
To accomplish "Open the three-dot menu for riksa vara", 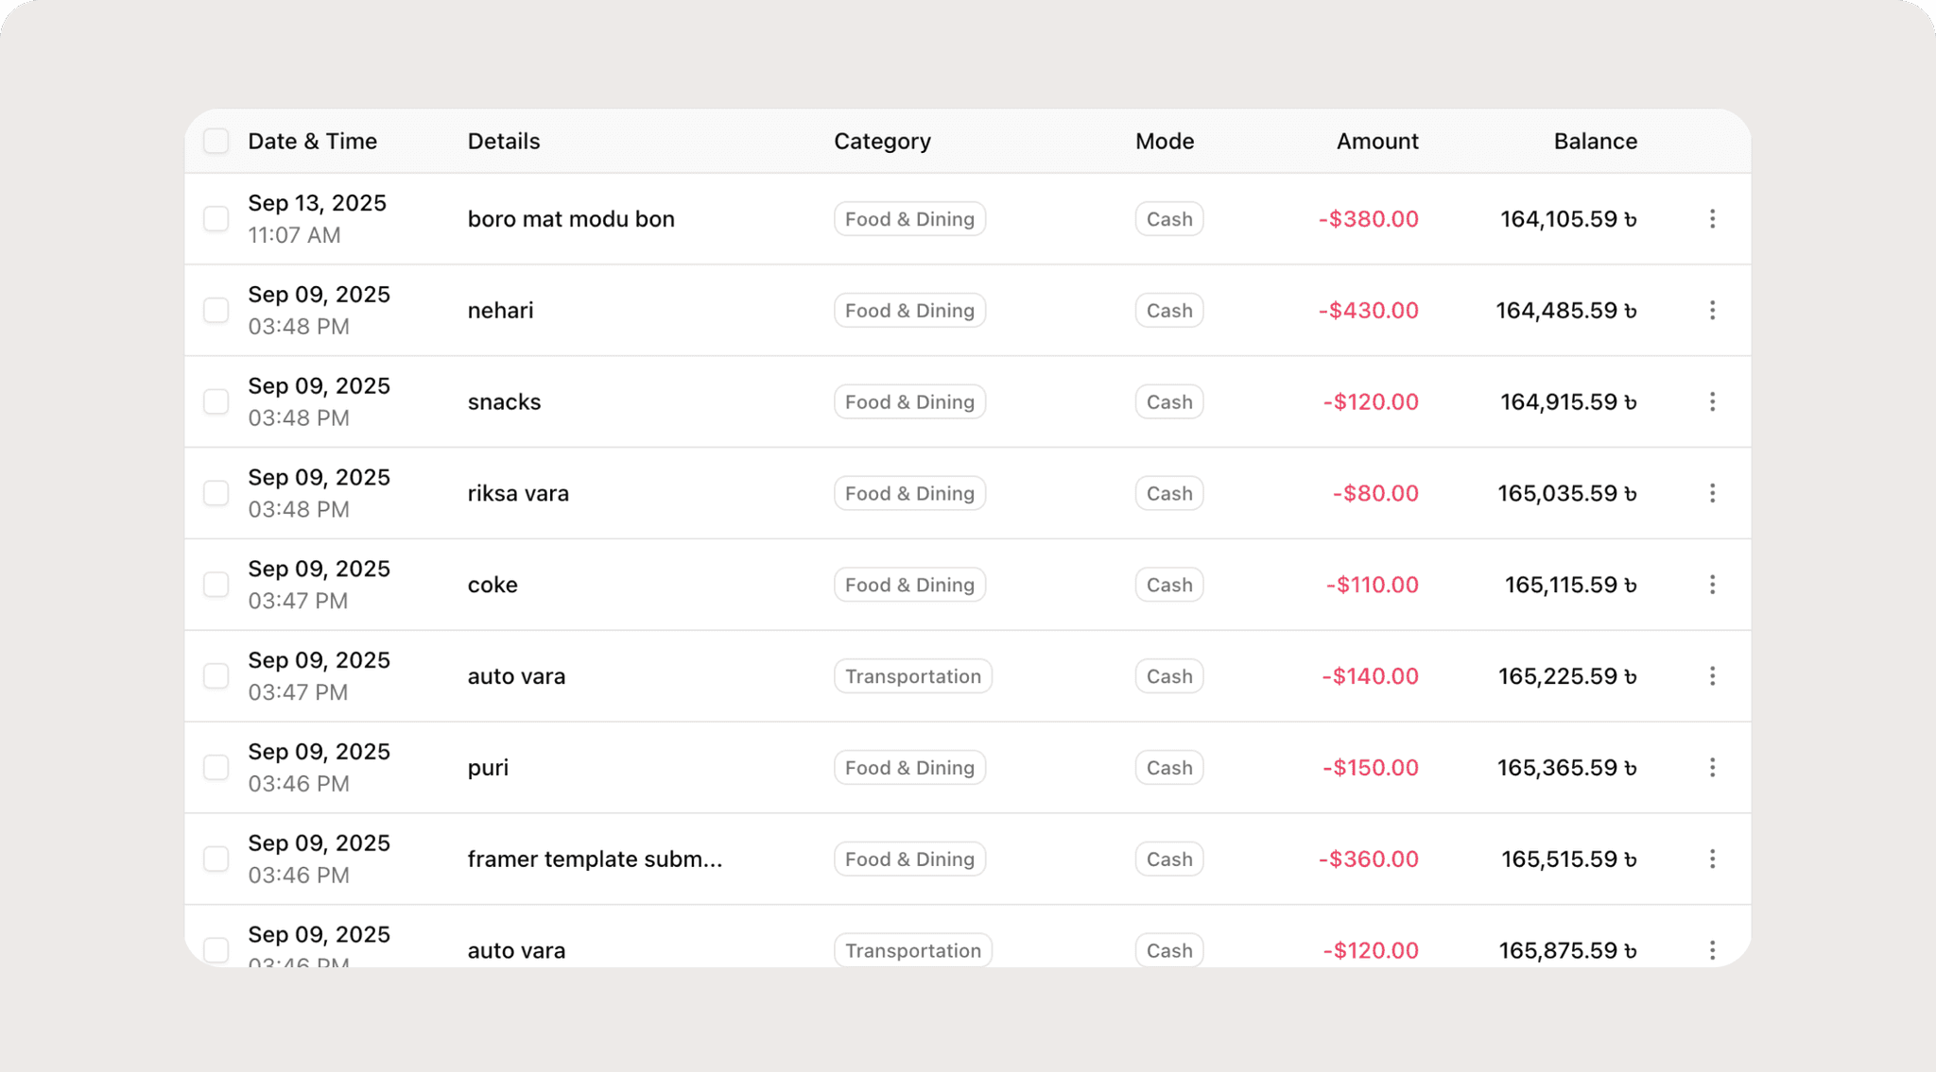I will (x=1713, y=492).
